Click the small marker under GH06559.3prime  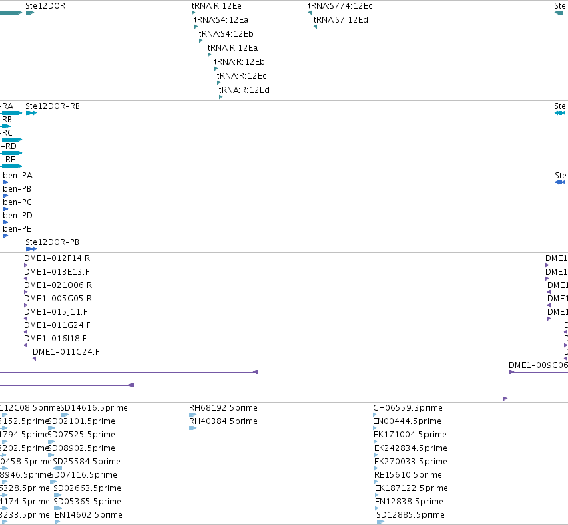pyautogui.click(x=375, y=415)
